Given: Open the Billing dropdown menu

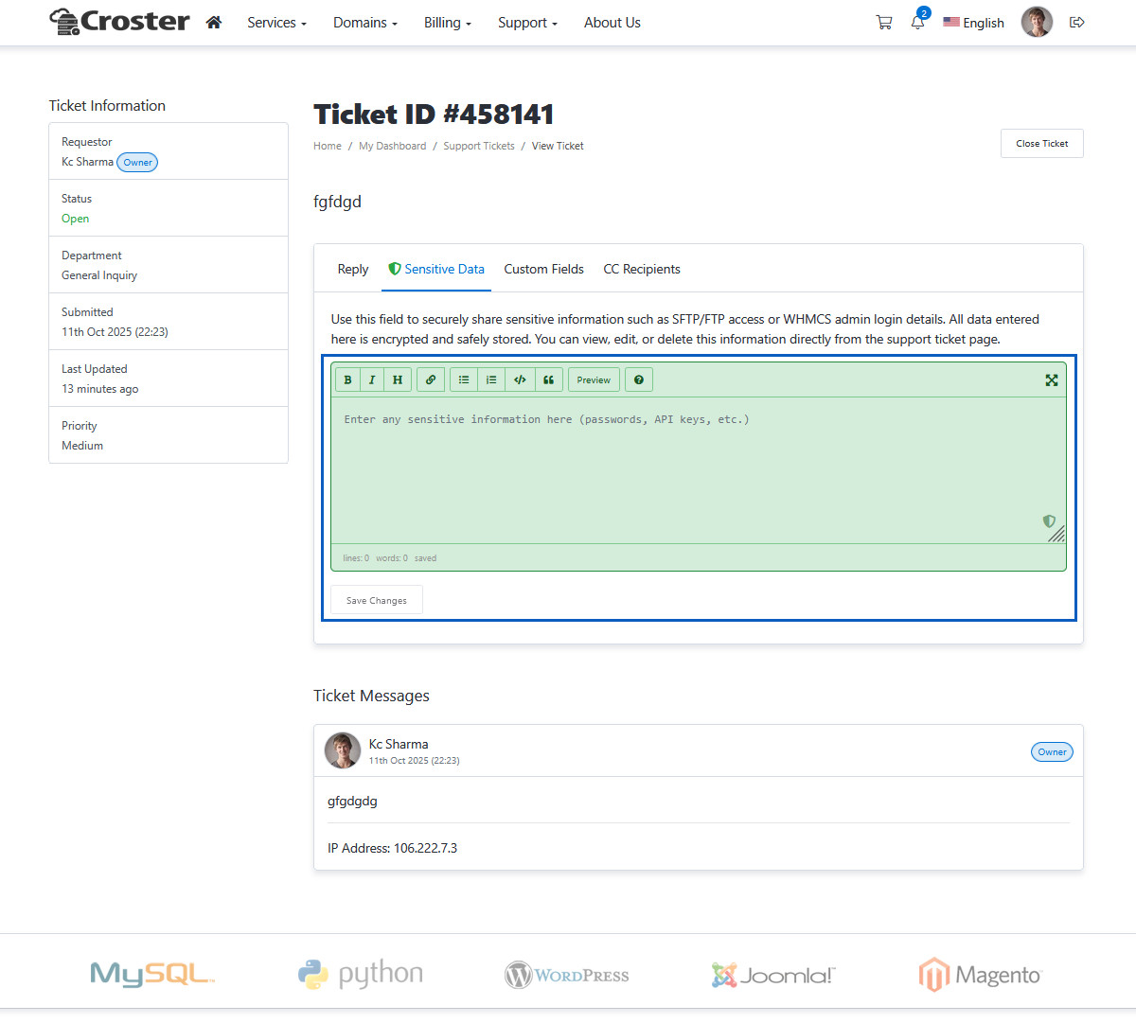Looking at the screenshot, I should (x=447, y=23).
